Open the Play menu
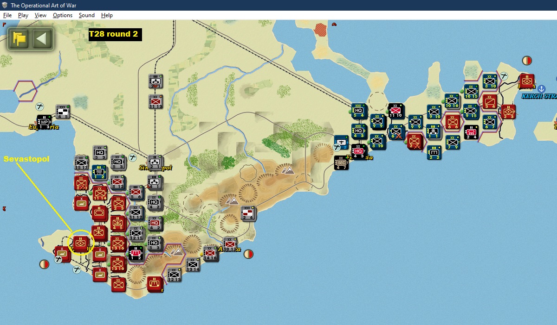Screen dimensions: 557x325 [x=23, y=15]
